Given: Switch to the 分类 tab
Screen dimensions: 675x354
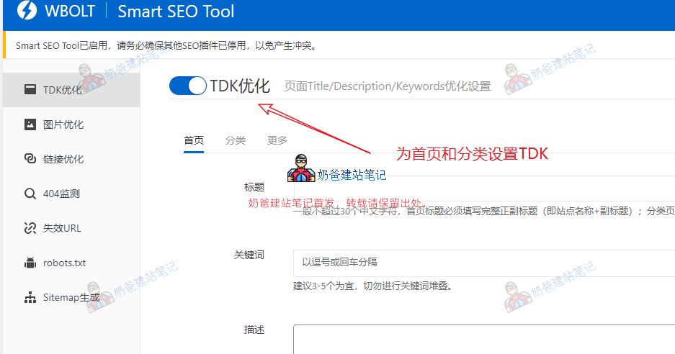Looking at the screenshot, I should click(236, 140).
